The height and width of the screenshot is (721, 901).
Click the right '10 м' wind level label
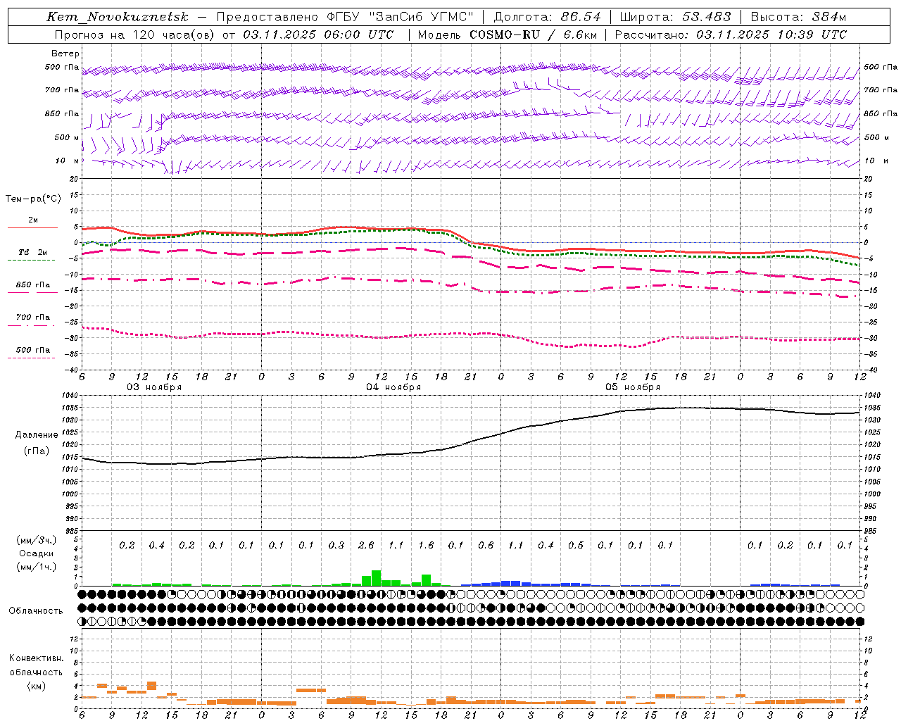[x=875, y=161]
